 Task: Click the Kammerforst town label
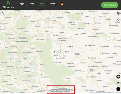click(x=57, y=63)
